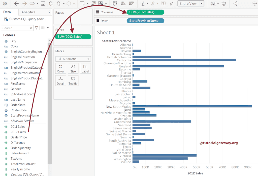Filter fields using the funnel icon

pyautogui.click(x=37, y=28)
